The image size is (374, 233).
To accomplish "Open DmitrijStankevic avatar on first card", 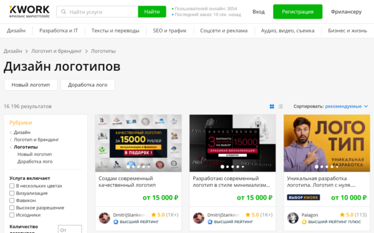I will (x=104, y=218).
